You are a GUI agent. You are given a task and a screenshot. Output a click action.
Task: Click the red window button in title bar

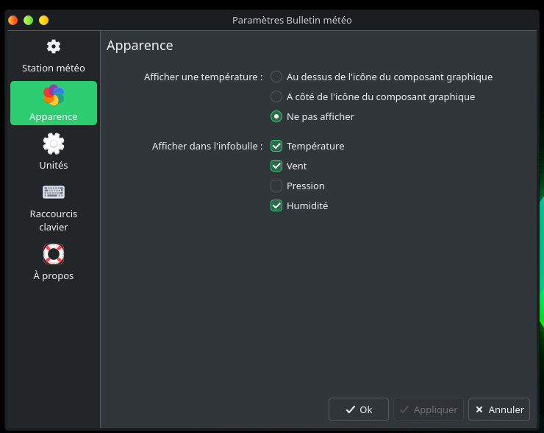pos(13,20)
